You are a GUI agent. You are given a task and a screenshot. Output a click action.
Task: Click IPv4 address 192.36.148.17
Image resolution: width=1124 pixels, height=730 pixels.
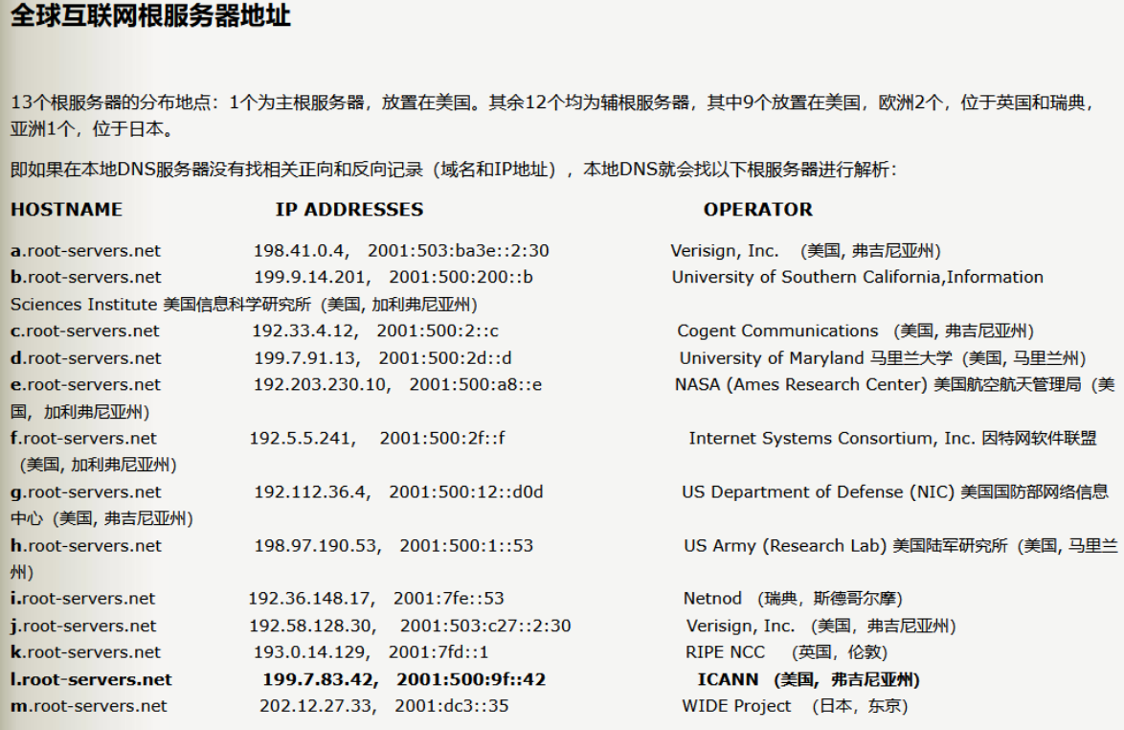tap(311, 599)
